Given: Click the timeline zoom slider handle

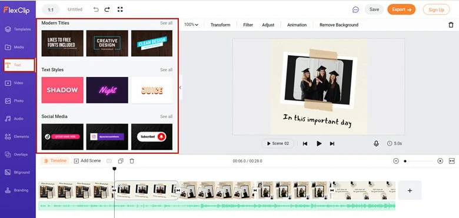Looking at the screenshot, I should tap(405, 161).
